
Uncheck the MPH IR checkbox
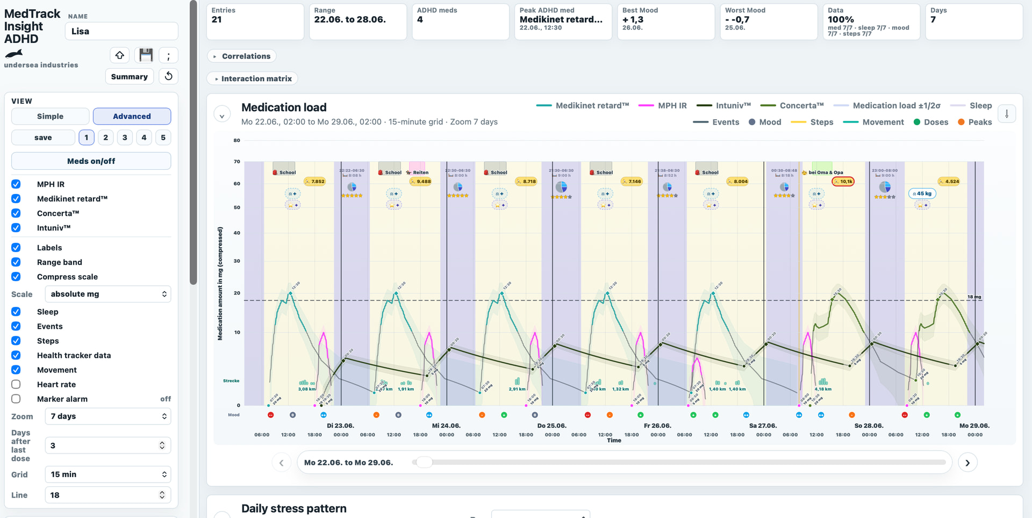point(16,184)
